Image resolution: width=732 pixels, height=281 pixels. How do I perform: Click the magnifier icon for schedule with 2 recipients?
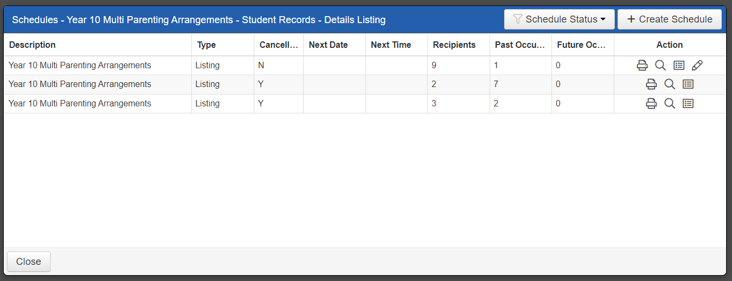[670, 84]
